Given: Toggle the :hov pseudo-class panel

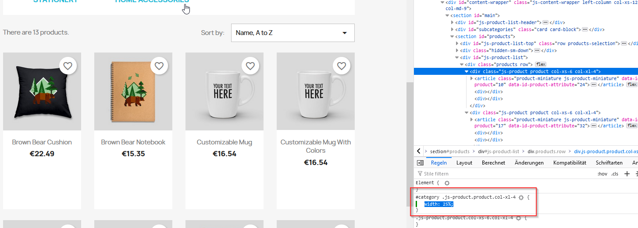Looking at the screenshot, I should click(602, 174).
